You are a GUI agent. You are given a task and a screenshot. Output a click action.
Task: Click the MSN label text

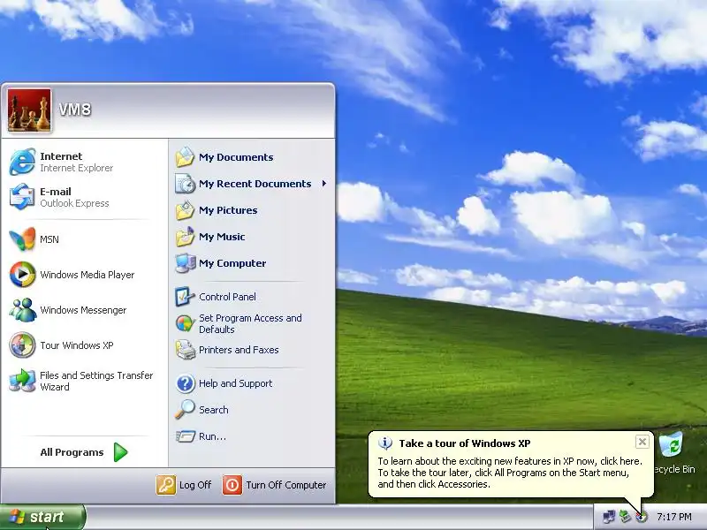point(49,239)
